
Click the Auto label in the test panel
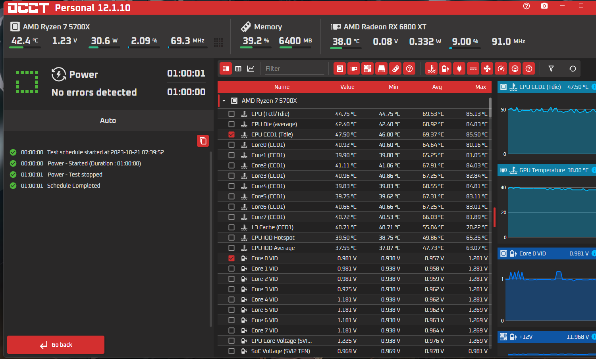[x=108, y=121]
